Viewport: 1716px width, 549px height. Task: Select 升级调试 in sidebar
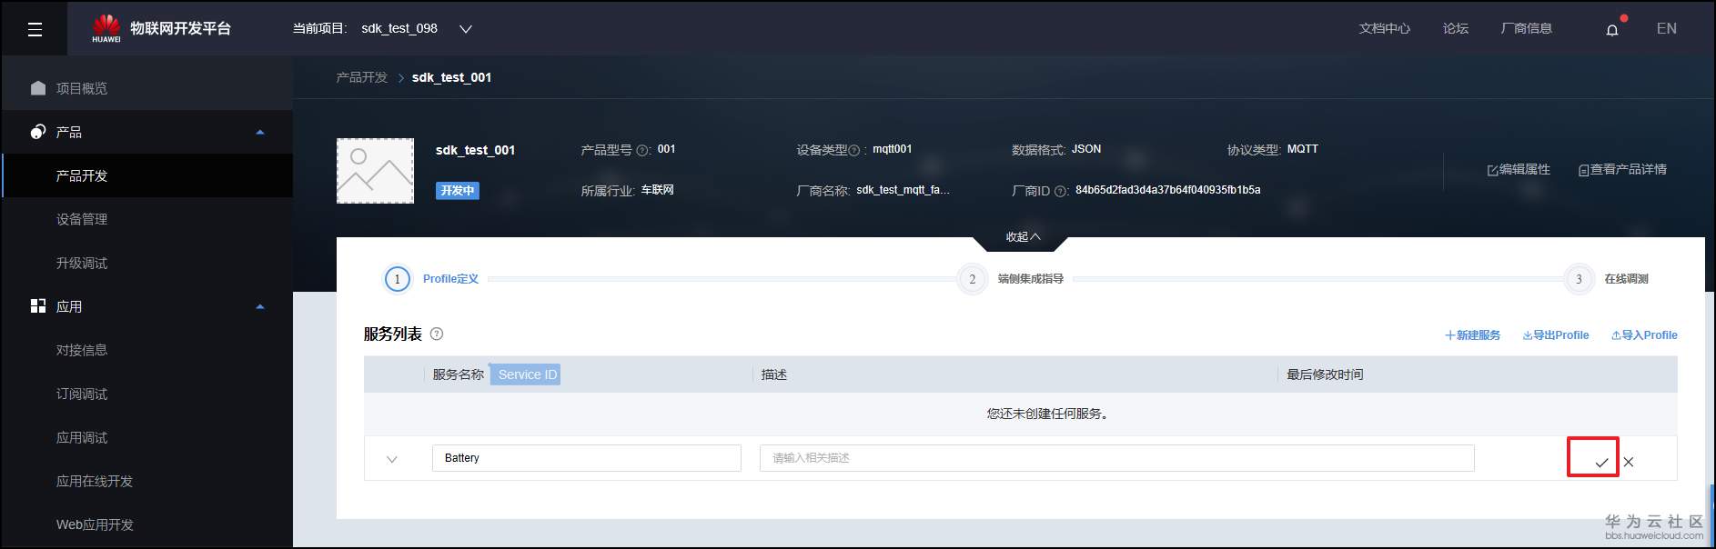[x=82, y=263]
